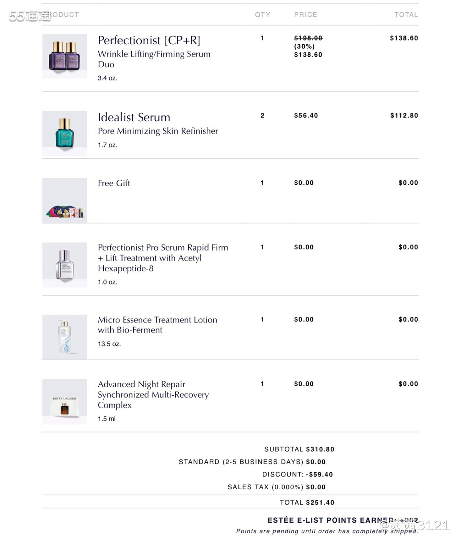Click the struck-through $198.00 price
This screenshot has height=545, width=461.
coord(308,38)
